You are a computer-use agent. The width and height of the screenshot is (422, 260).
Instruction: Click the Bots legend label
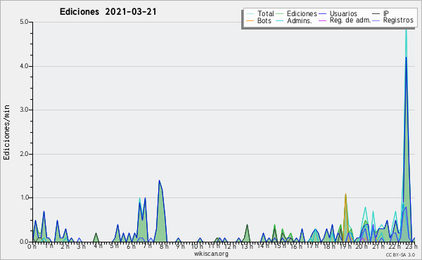264,20
